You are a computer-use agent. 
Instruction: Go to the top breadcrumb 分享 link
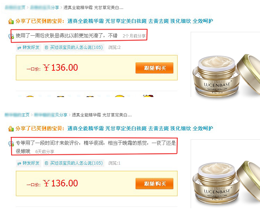click(x=45, y=8)
